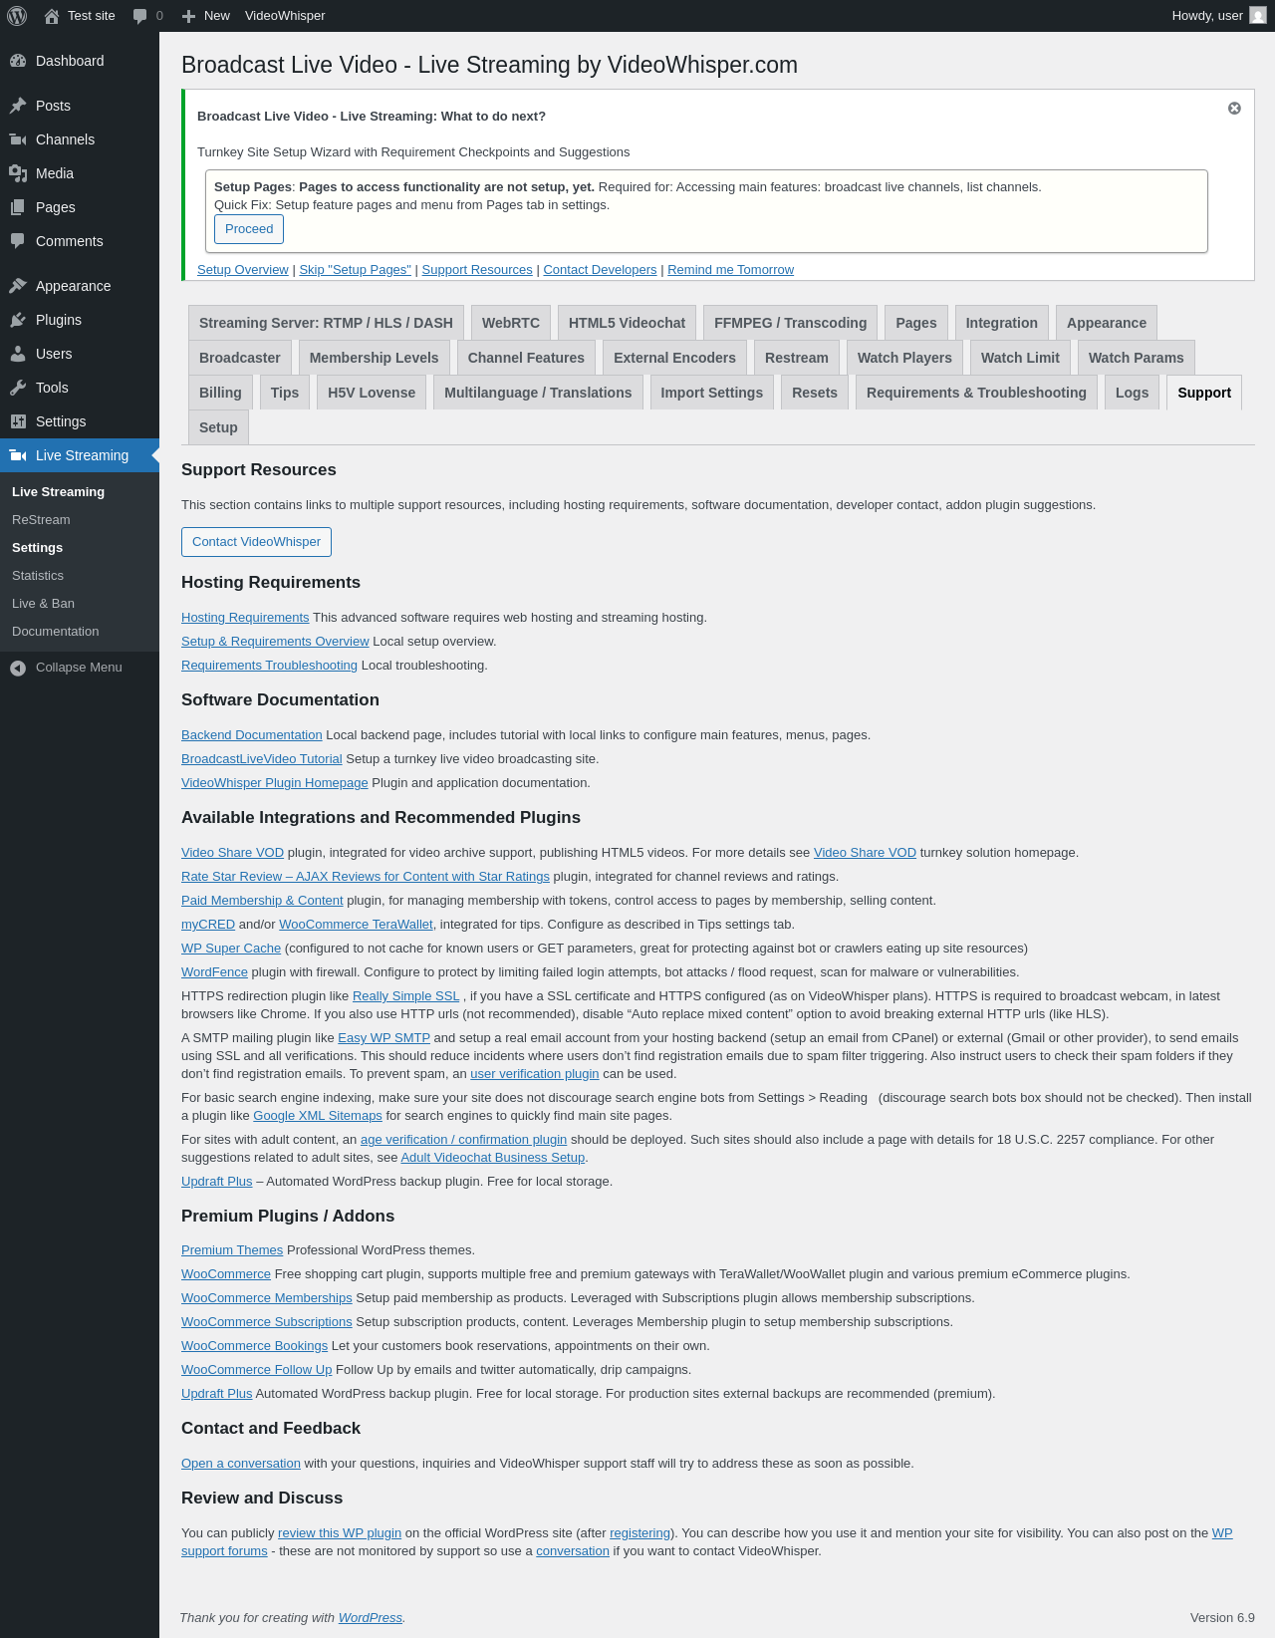Click the plus New icon in admin bar
1275x1638 pixels.
(188, 16)
